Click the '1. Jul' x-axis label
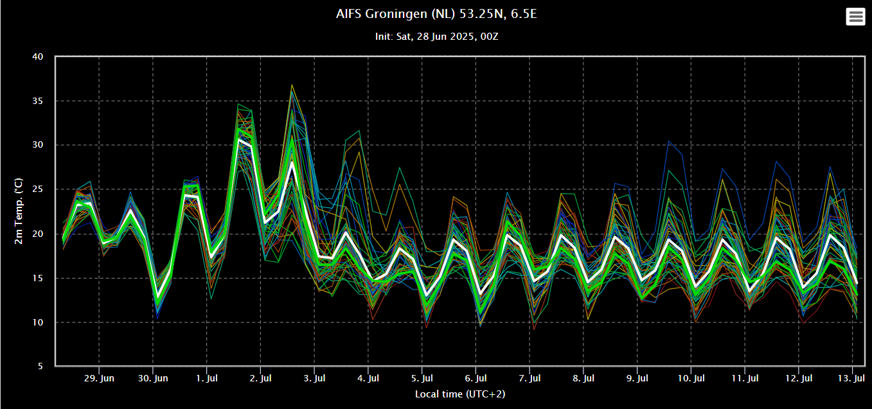Image resolution: width=872 pixels, height=409 pixels. pos(206,378)
